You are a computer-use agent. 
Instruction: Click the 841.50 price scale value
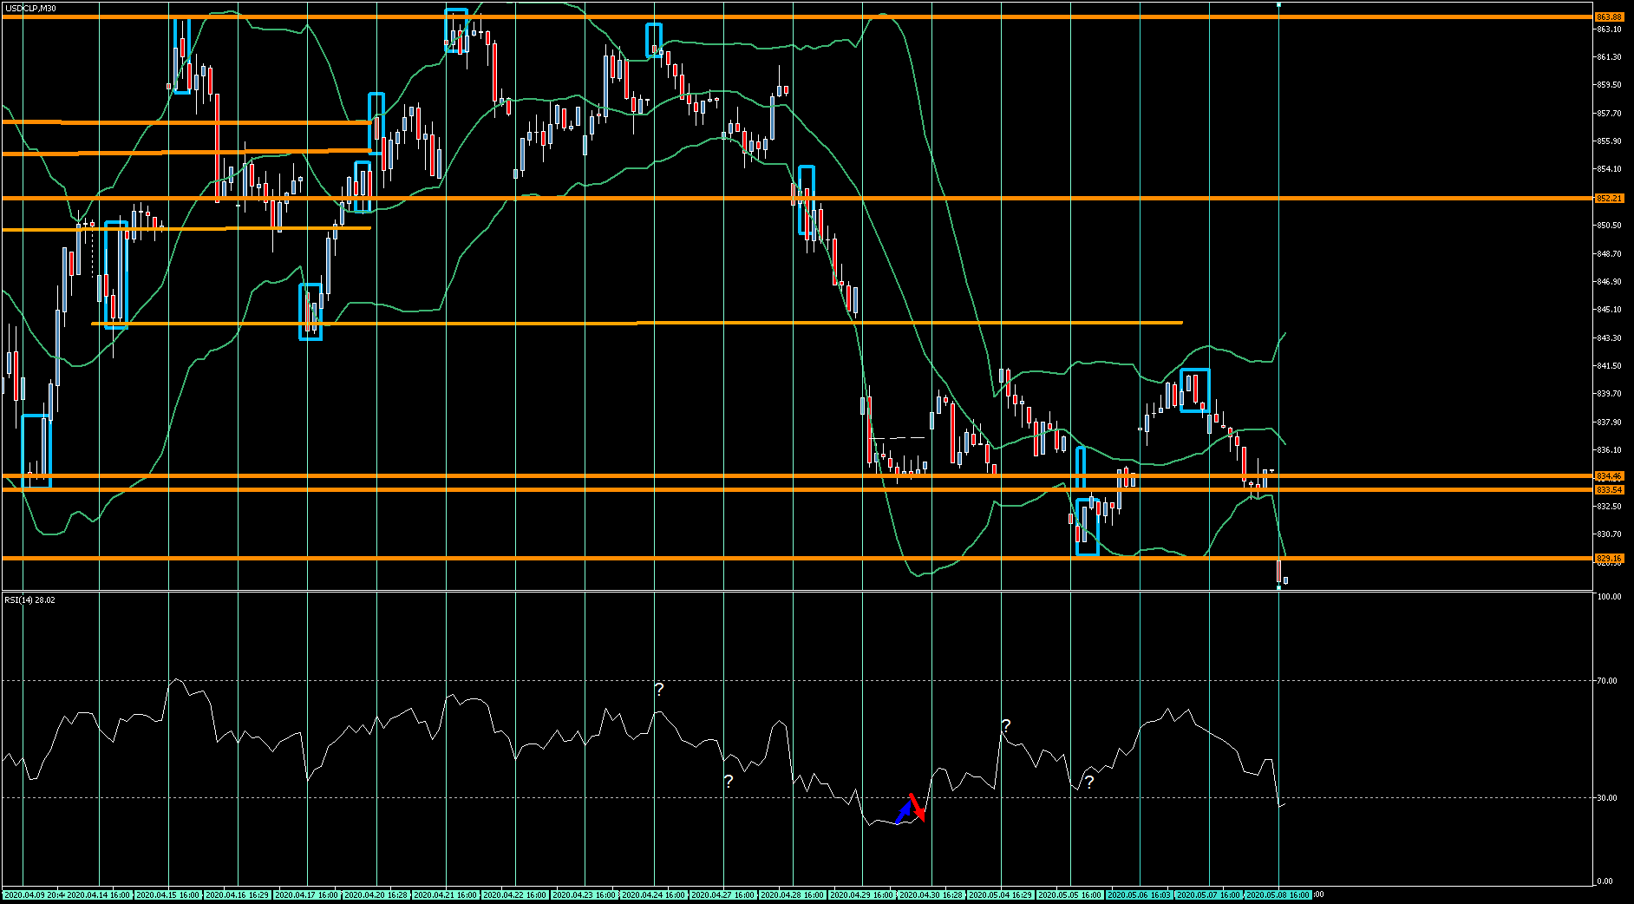[x=1609, y=365]
